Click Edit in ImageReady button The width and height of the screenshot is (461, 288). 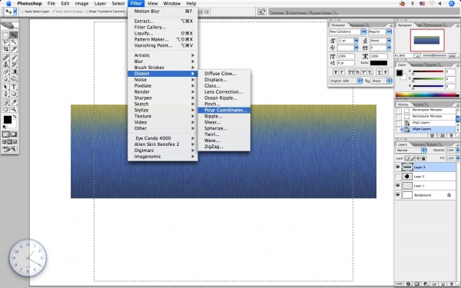pos(10,149)
